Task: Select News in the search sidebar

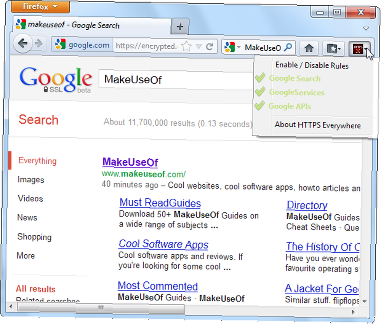Action: click(27, 218)
